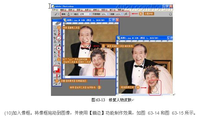Select the Lasso tool in toolbox
The height and width of the screenshot is (119, 201).
(x=55, y=31)
